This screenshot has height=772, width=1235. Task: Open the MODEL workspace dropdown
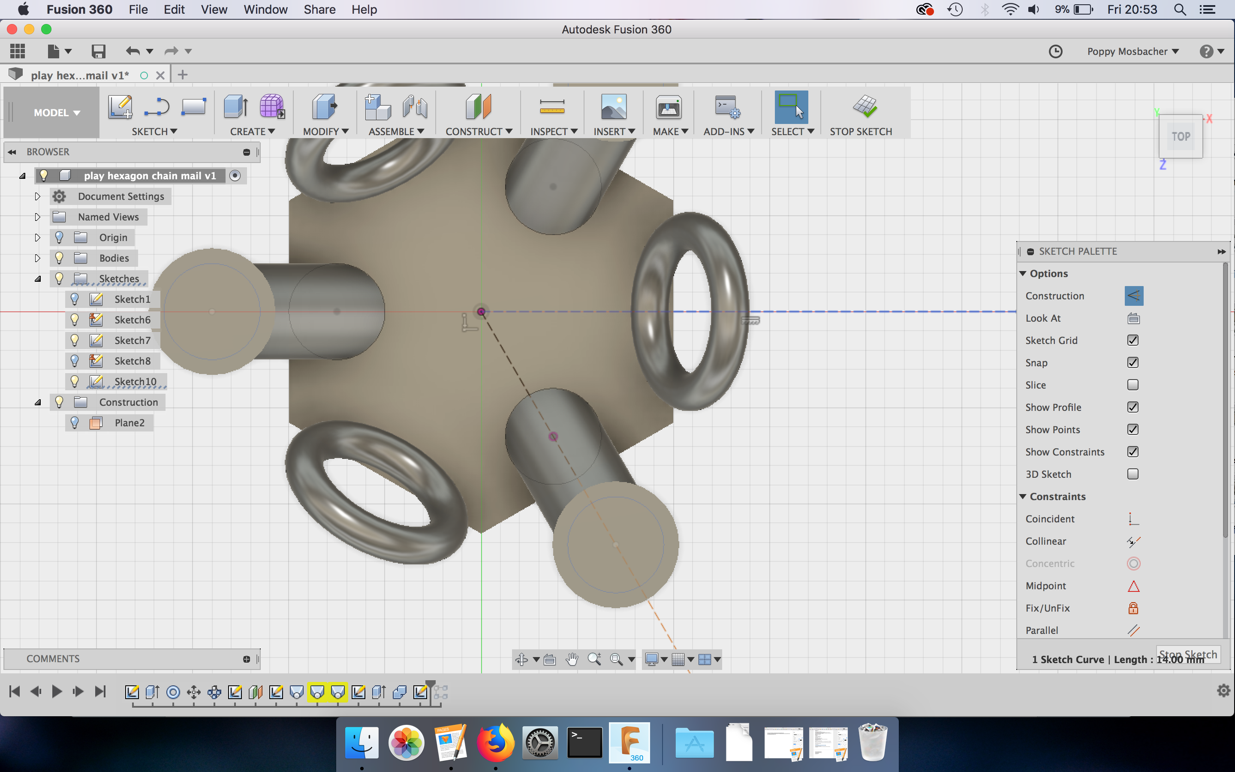click(x=57, y=113)
